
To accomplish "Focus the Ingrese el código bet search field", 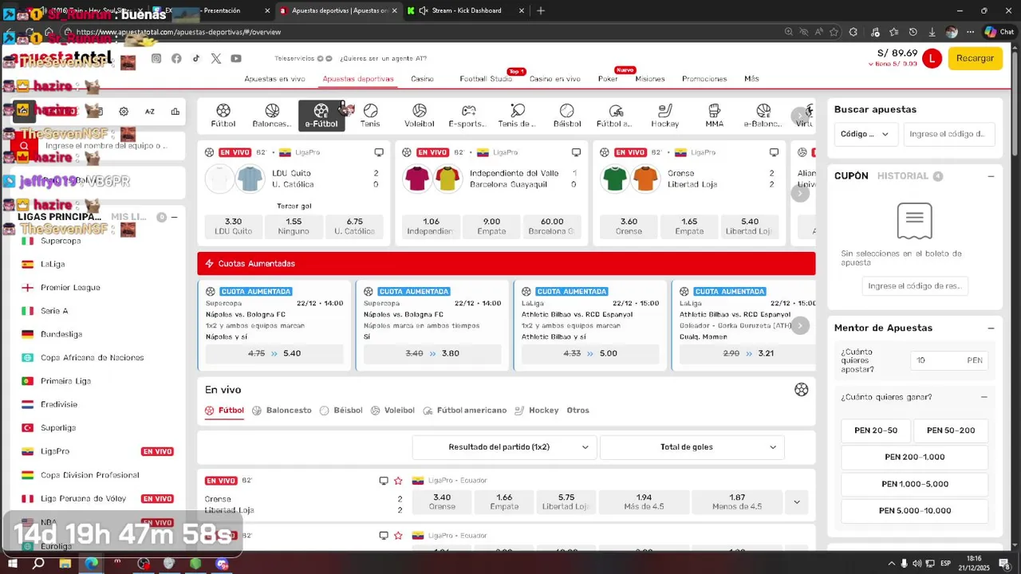I will (948, 134).
